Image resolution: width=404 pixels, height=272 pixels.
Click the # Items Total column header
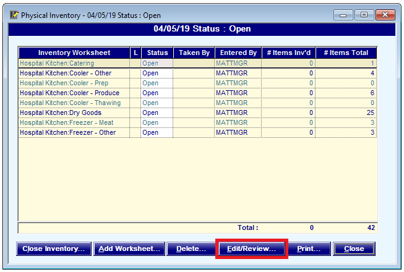coord(346,53)
